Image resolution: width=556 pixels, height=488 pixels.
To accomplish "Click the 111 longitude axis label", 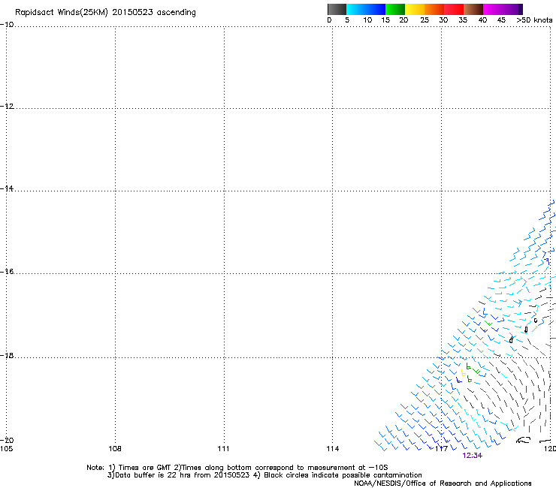I will tap(223, 449).
